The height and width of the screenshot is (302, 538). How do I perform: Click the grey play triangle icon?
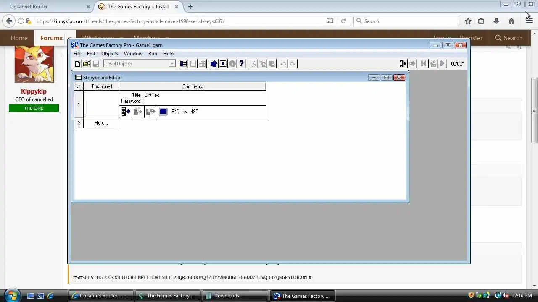(442, 64)
